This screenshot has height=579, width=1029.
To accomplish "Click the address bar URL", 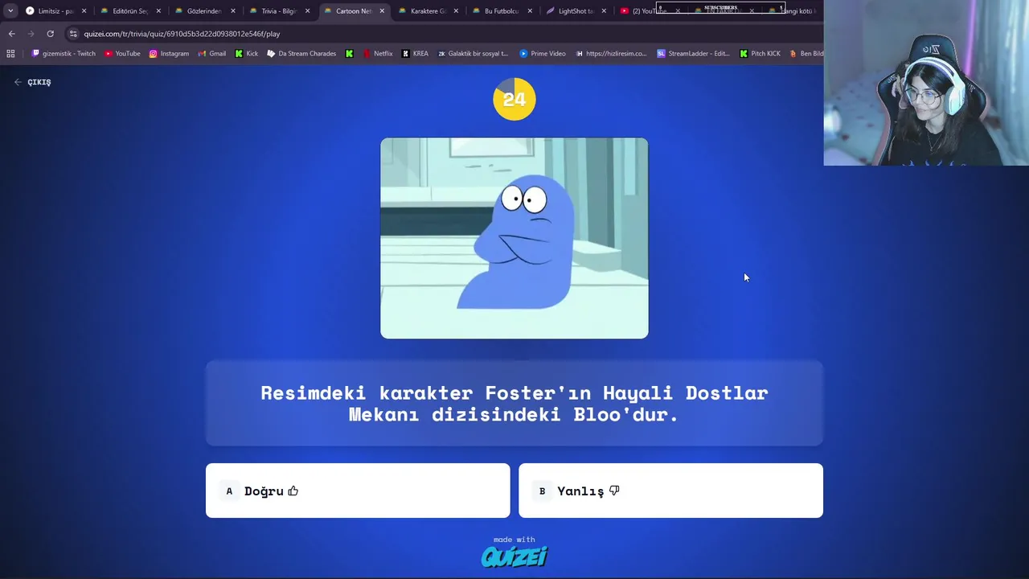I will [x=182, y=34].
